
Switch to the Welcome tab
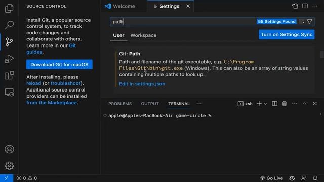click(x=124, y=6)
